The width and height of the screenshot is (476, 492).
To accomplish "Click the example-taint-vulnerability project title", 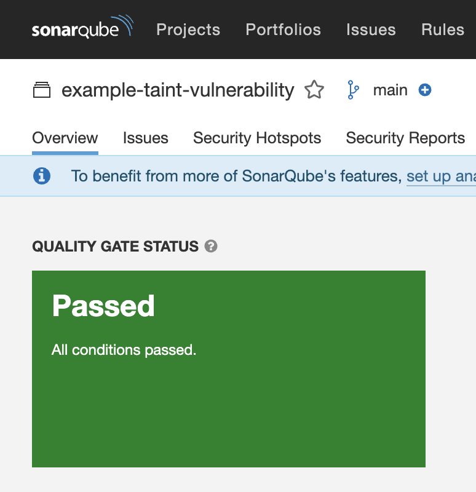I will [x=178, y=90].
